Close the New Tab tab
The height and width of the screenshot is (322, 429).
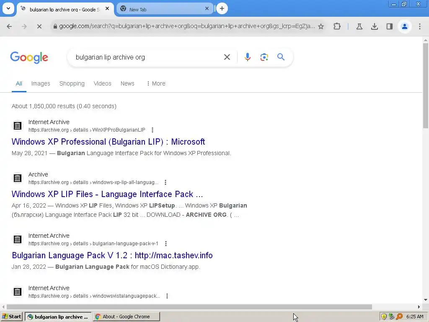[x=207, y=9]
